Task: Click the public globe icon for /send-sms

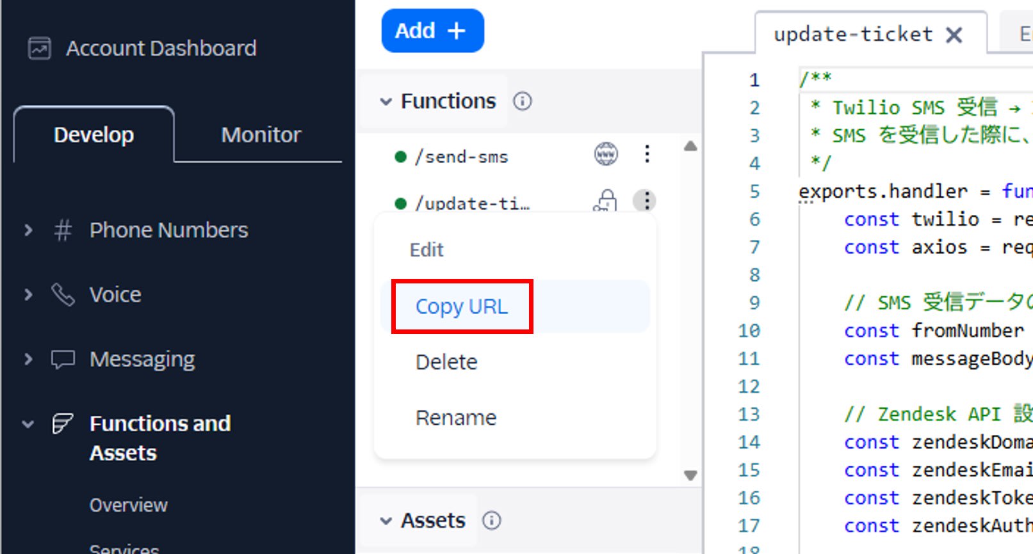Action: point(606,154)
